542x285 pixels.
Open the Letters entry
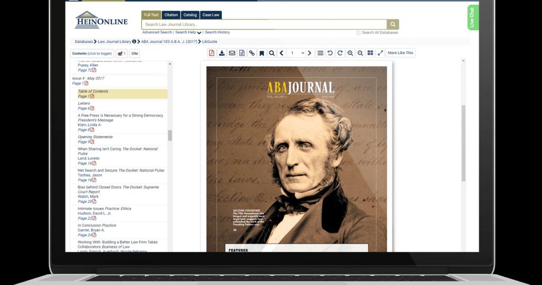pos(84,103)
